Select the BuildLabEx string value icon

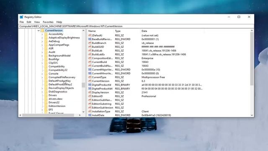coord(90,54)
